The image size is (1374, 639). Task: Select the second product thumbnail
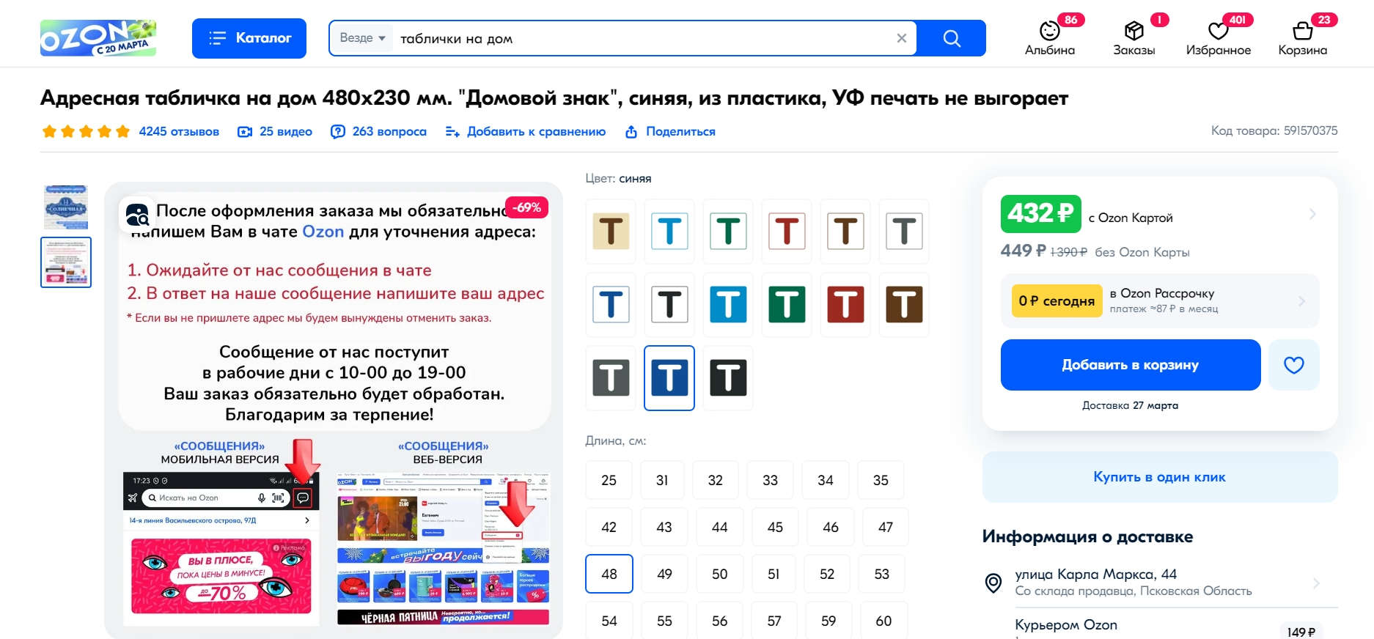66,262
